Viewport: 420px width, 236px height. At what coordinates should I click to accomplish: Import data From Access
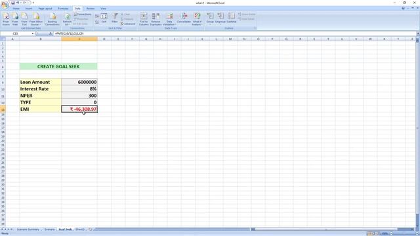point(6,19)
